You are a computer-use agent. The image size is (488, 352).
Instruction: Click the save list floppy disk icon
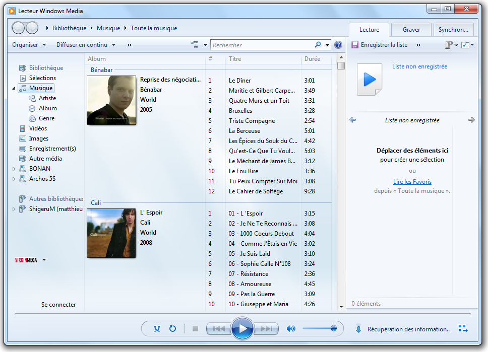tap(355, 45)
